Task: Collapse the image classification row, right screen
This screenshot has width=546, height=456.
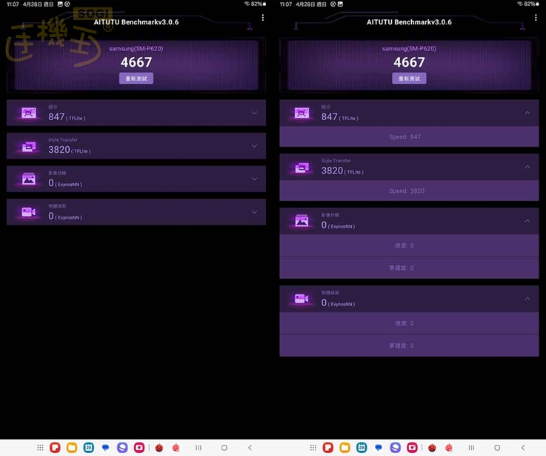Action: (527, 221)
